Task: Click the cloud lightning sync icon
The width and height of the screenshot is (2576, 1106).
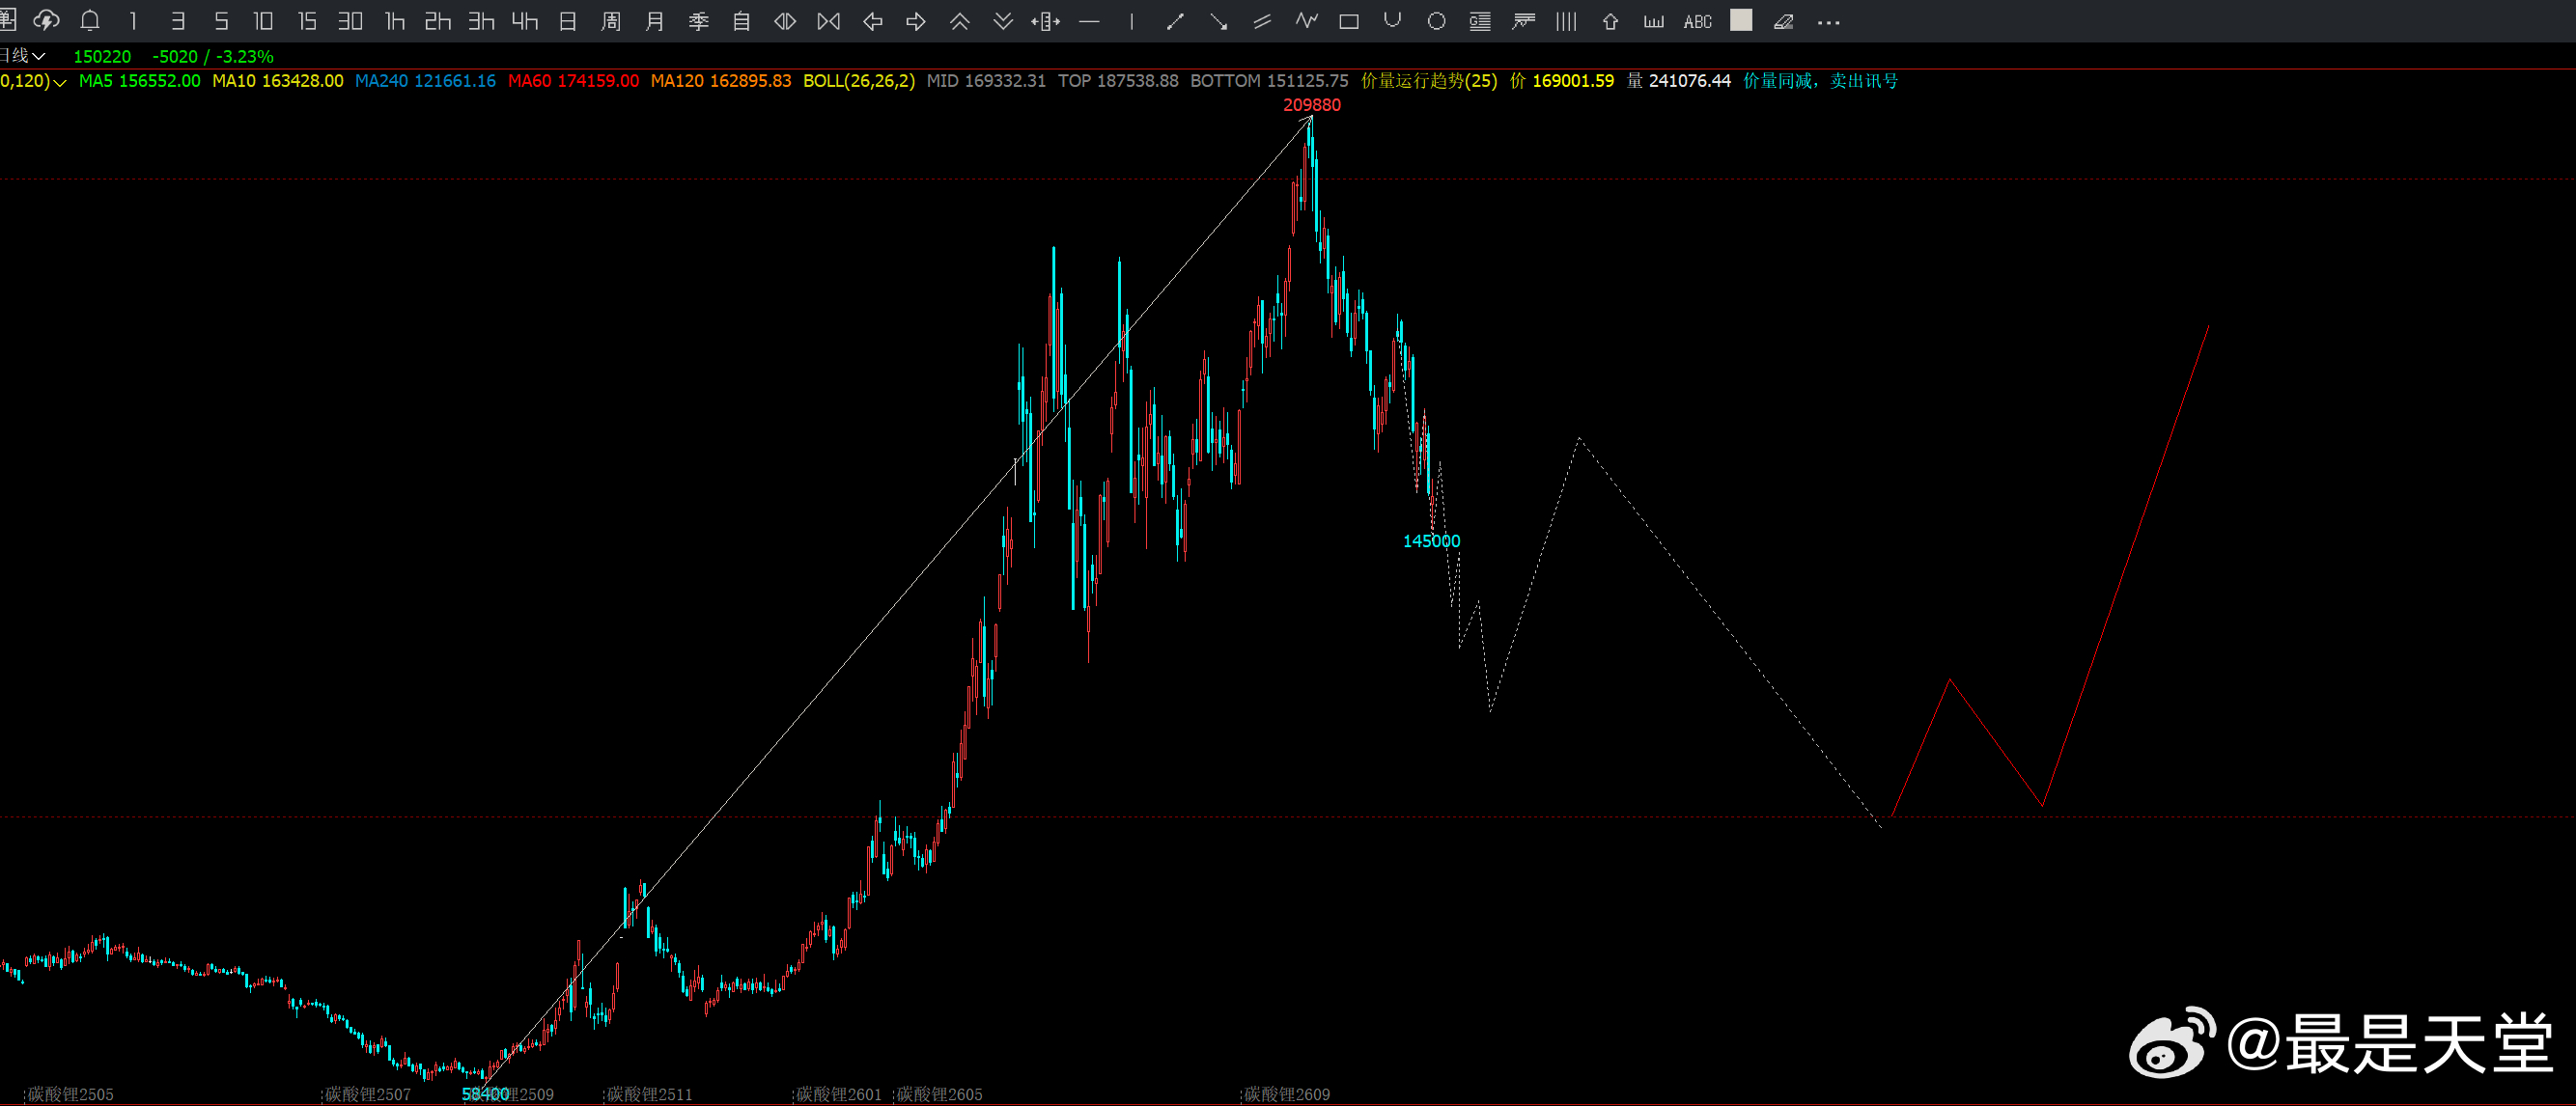Action: 46,21
